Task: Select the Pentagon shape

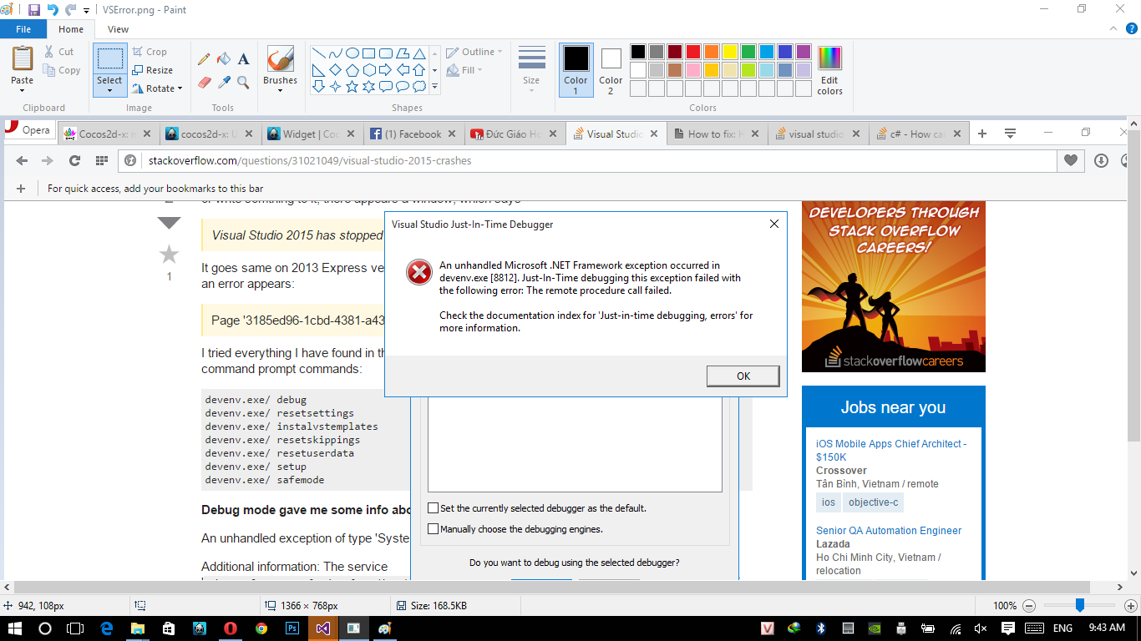Action: point(352,69)
